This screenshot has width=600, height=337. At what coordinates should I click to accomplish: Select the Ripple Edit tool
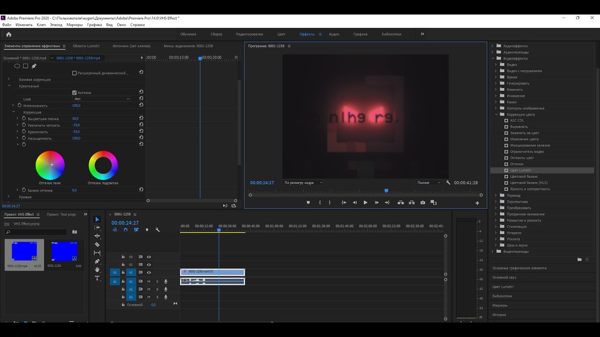pos(97,236)
